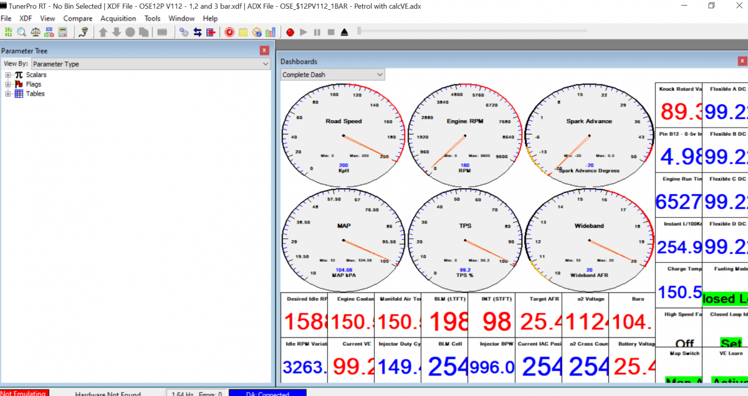The width and height of the screenshot is (748, 396).
Task: Expand the Flags tree node
Action: [8, 84]
